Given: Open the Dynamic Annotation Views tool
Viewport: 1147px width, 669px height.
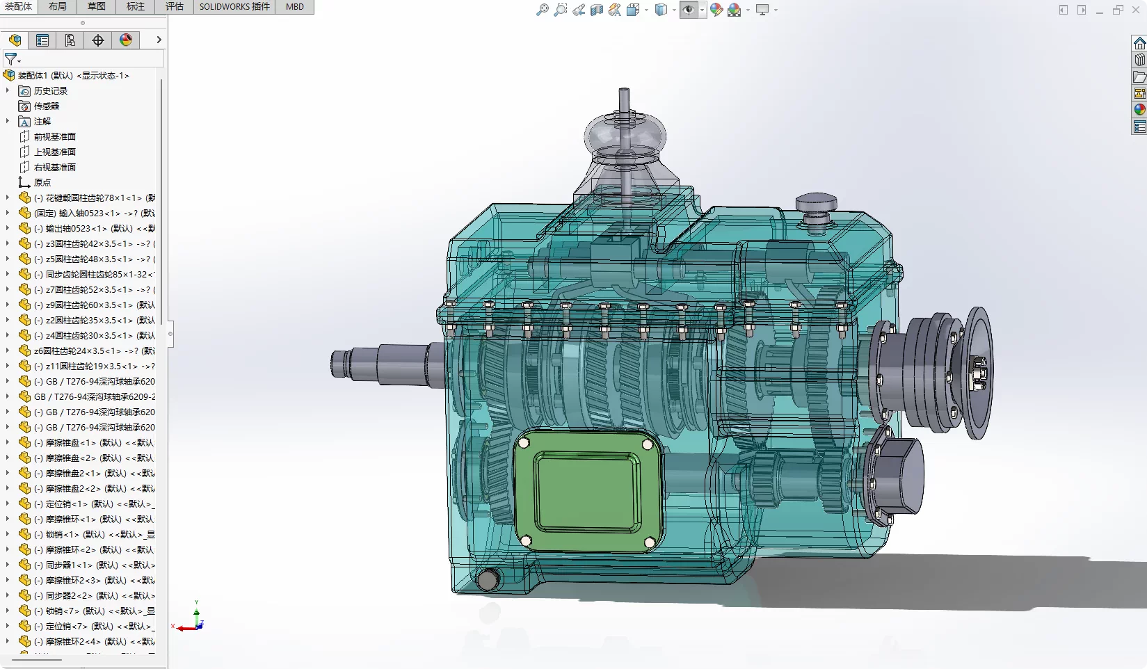Looking at the screenshot, I should [x=615, y=10].
